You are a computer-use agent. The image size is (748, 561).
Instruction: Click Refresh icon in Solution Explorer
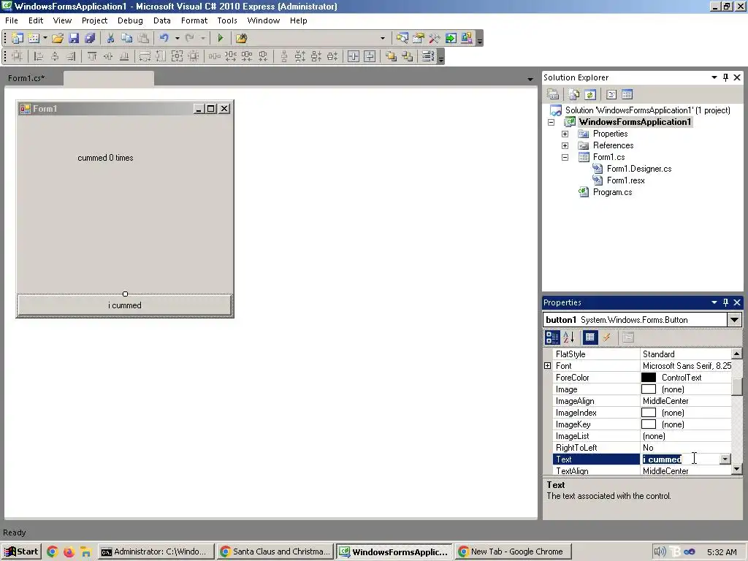tap(590, 94)
